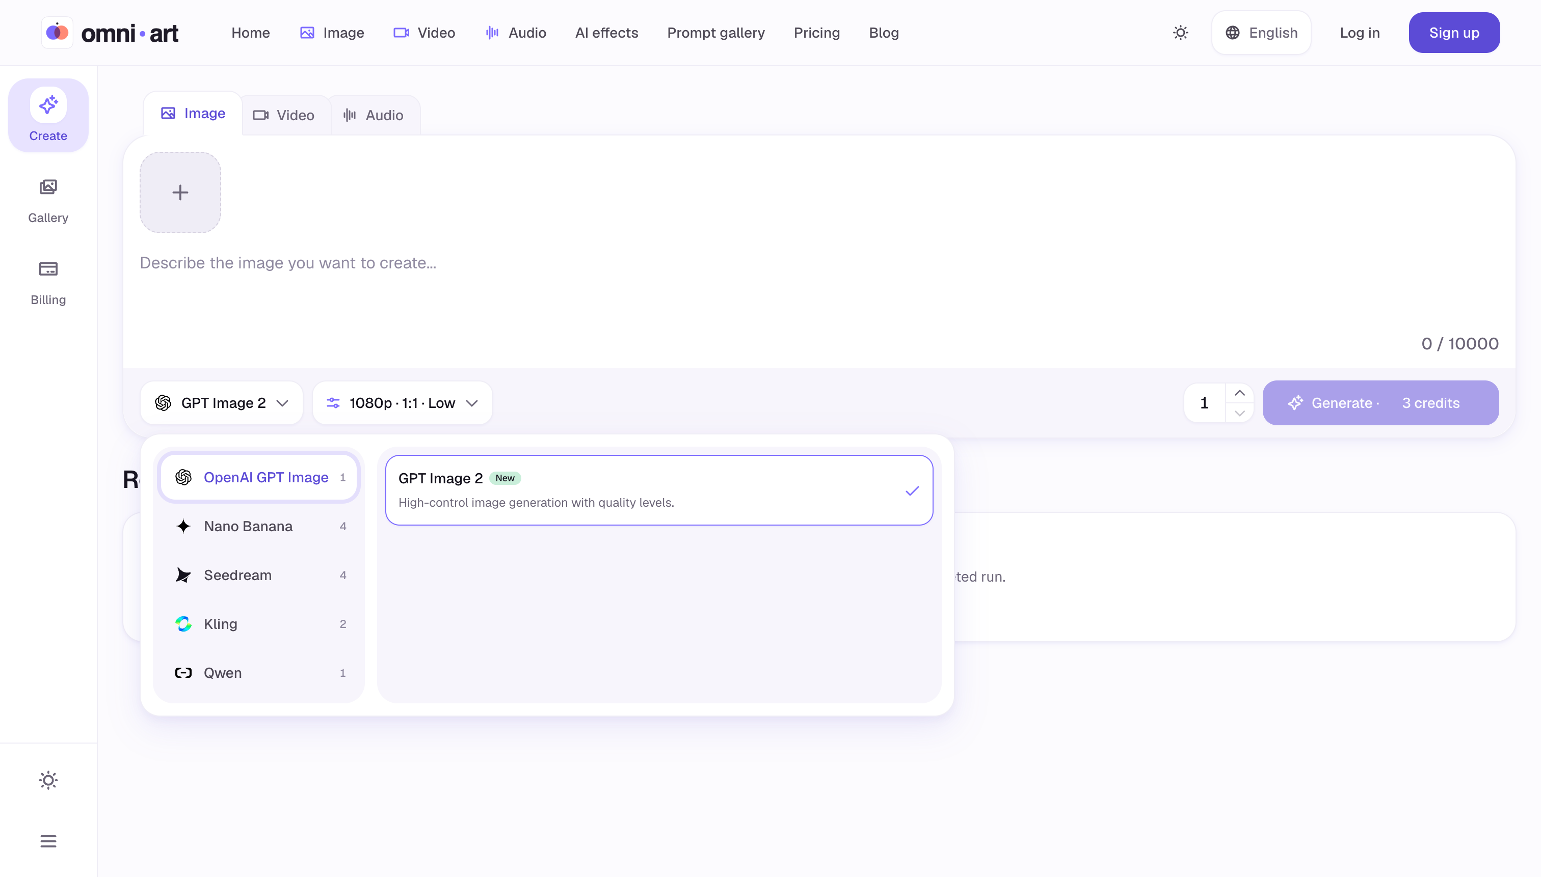Click the 0 / 10000 character counter
Image resolution: width=1541 pixels, height=877 pixels.
tap(1459, 343)
